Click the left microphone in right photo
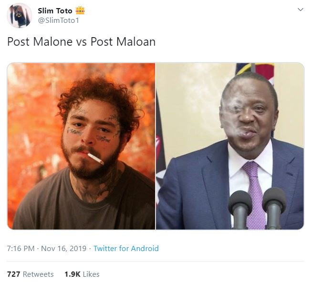 [x=240, y=209]
